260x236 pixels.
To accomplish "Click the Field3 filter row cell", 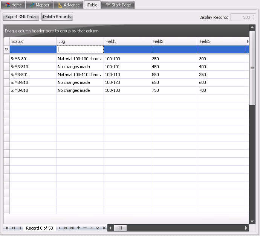I will (x=222, y=49).
